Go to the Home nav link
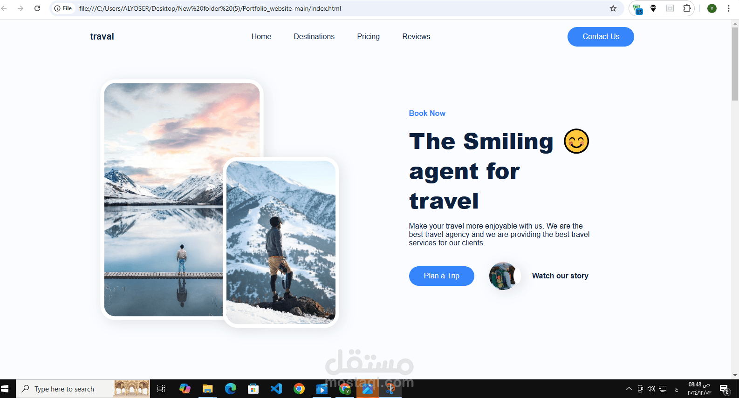Image resolution: width=739 pixels, height=398 pixels. tap(261, 36)
